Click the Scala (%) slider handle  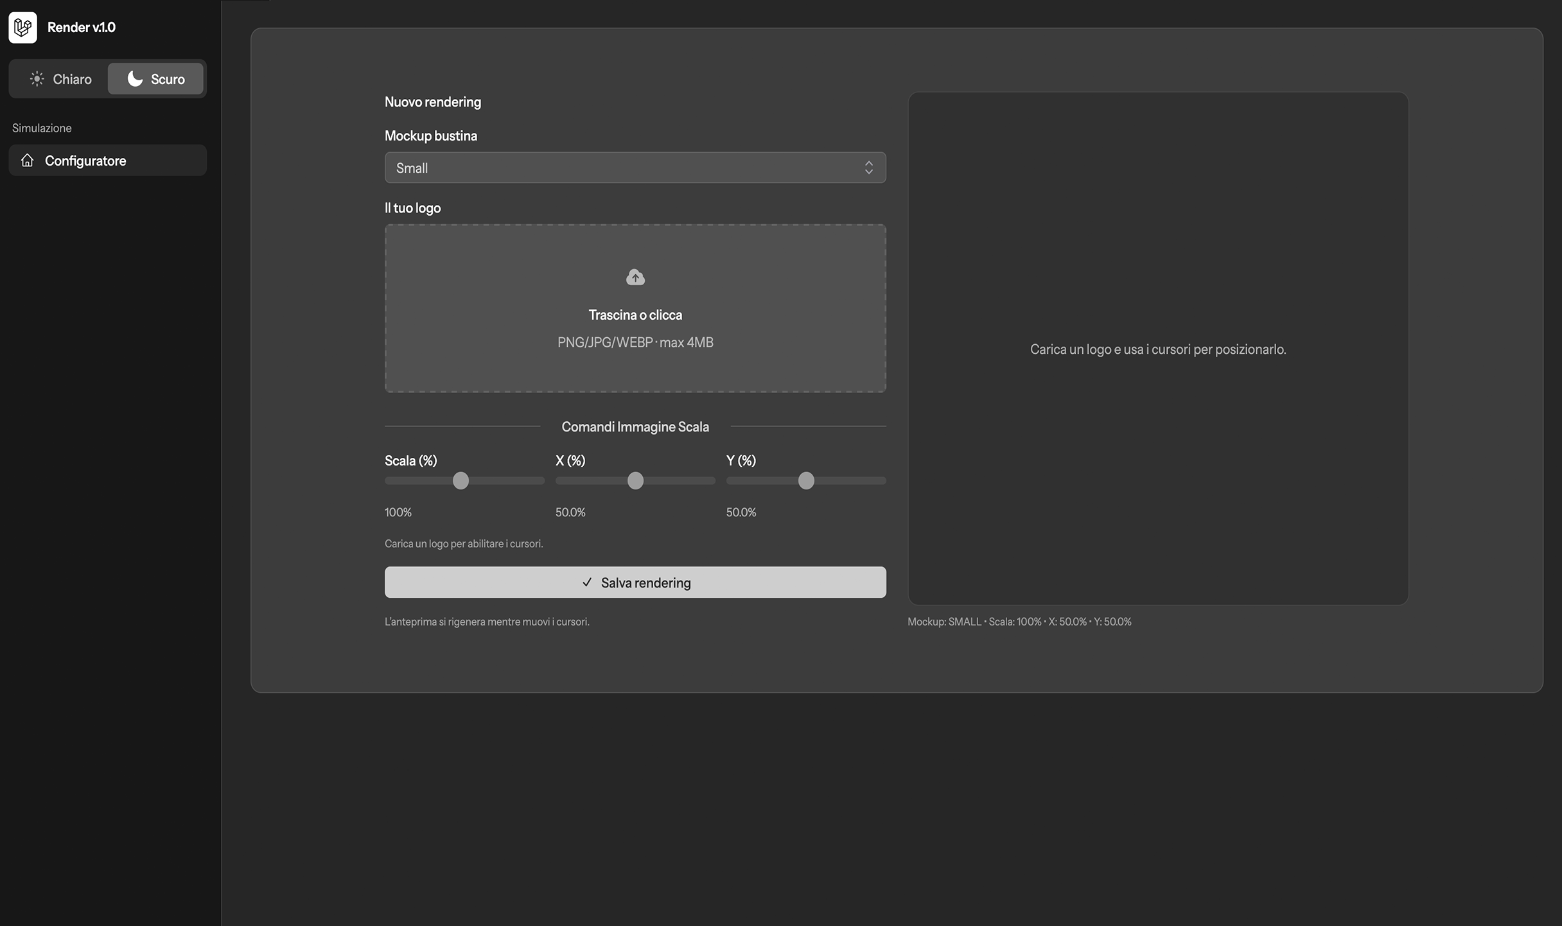[461, 480]
